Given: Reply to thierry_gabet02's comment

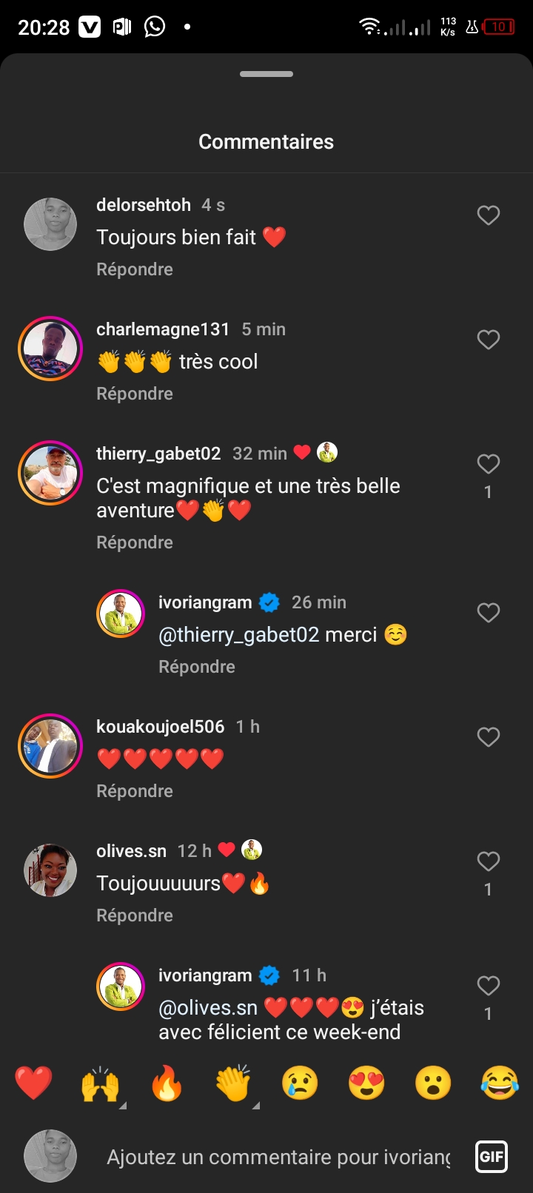Looking at the screenshot, I should pos(135,542).
